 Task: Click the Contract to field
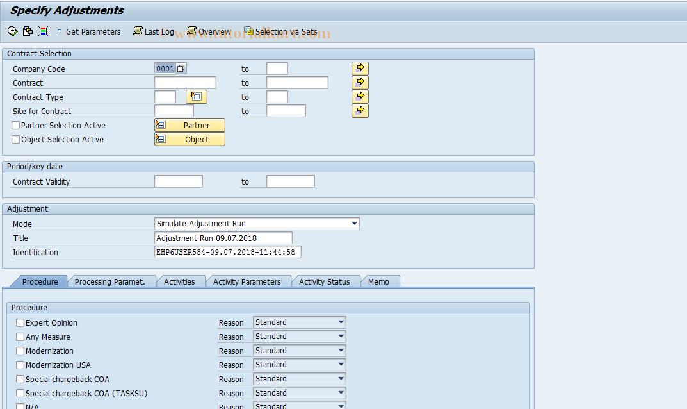click(x=298, y=83)
